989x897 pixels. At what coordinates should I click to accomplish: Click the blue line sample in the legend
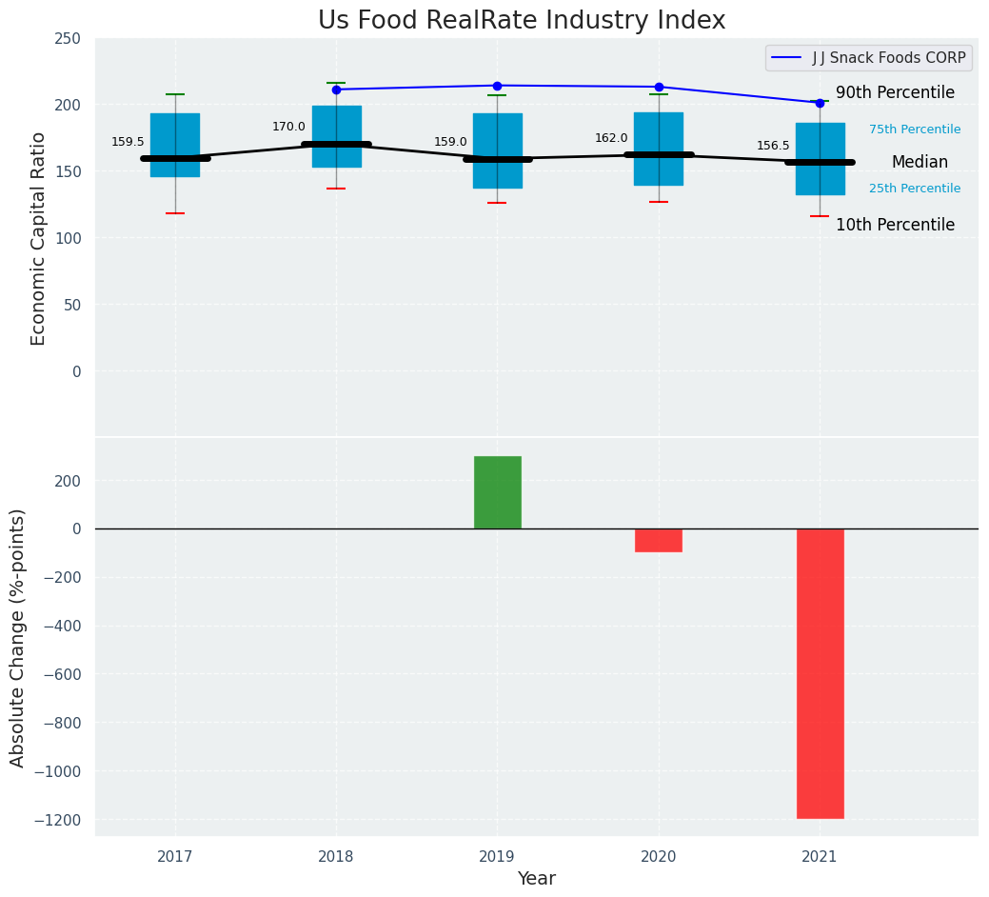(787, 58)
